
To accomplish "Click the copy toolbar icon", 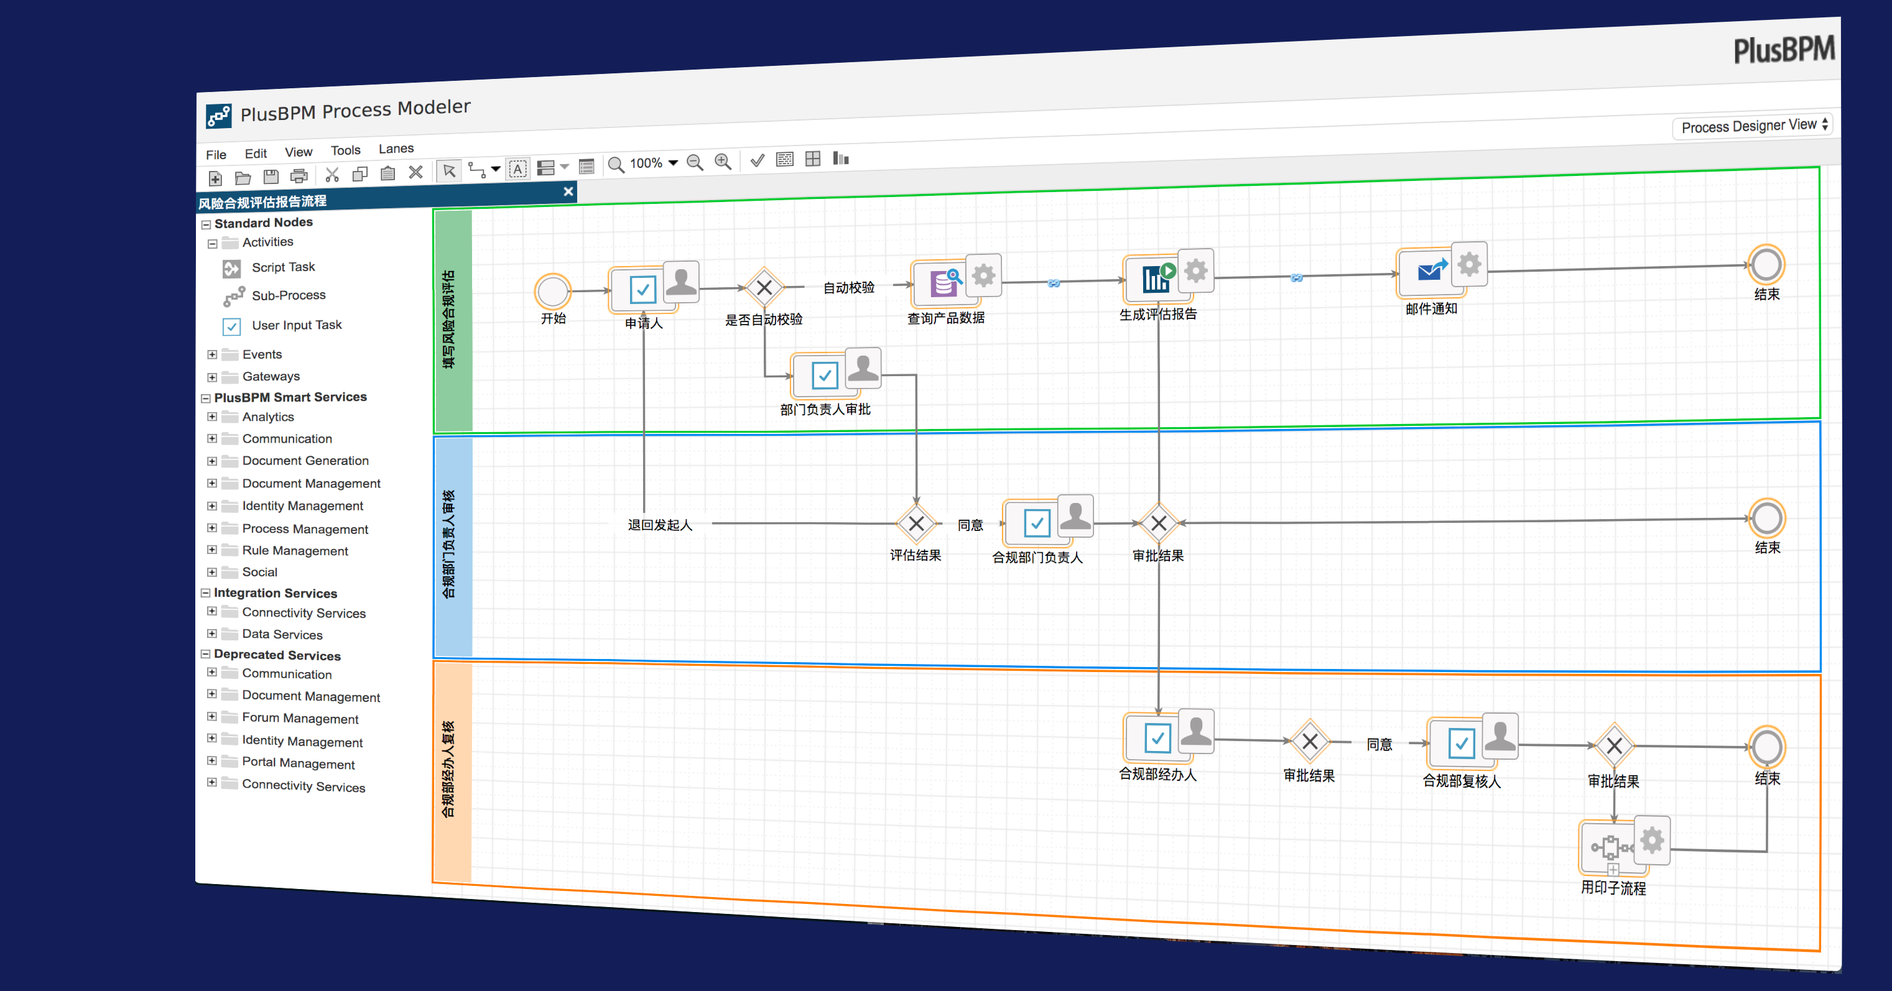I will (x=360, y=174).
